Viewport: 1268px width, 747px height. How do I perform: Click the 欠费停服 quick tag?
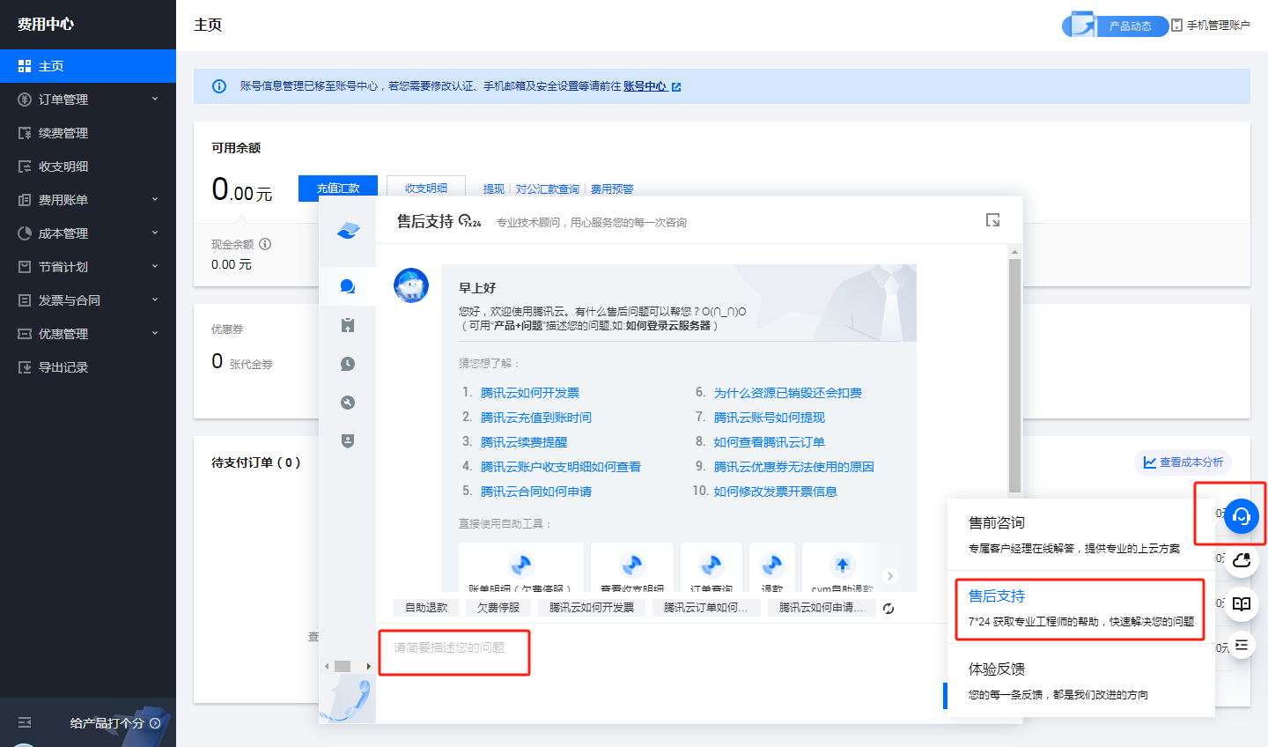[498, 608]
